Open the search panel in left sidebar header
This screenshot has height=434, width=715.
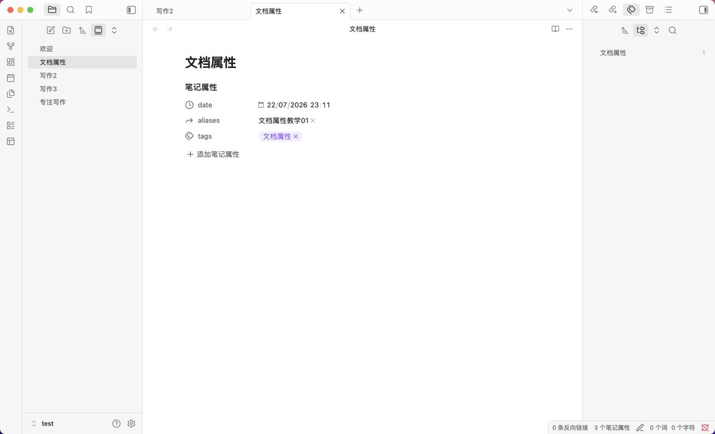[x=70, y=10]
